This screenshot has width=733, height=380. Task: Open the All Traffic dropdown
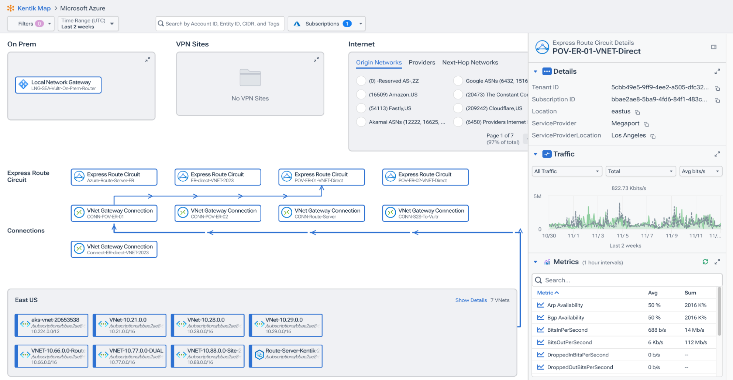pyautogui.click(x=567, y=171)
